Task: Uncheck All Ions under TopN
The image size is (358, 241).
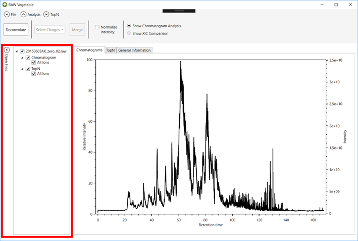Action: 33,74
